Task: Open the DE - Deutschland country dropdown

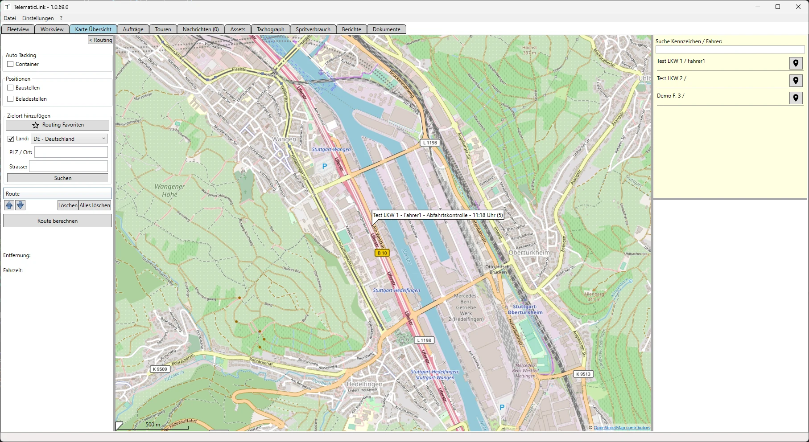Action: (x=70, y=139)
